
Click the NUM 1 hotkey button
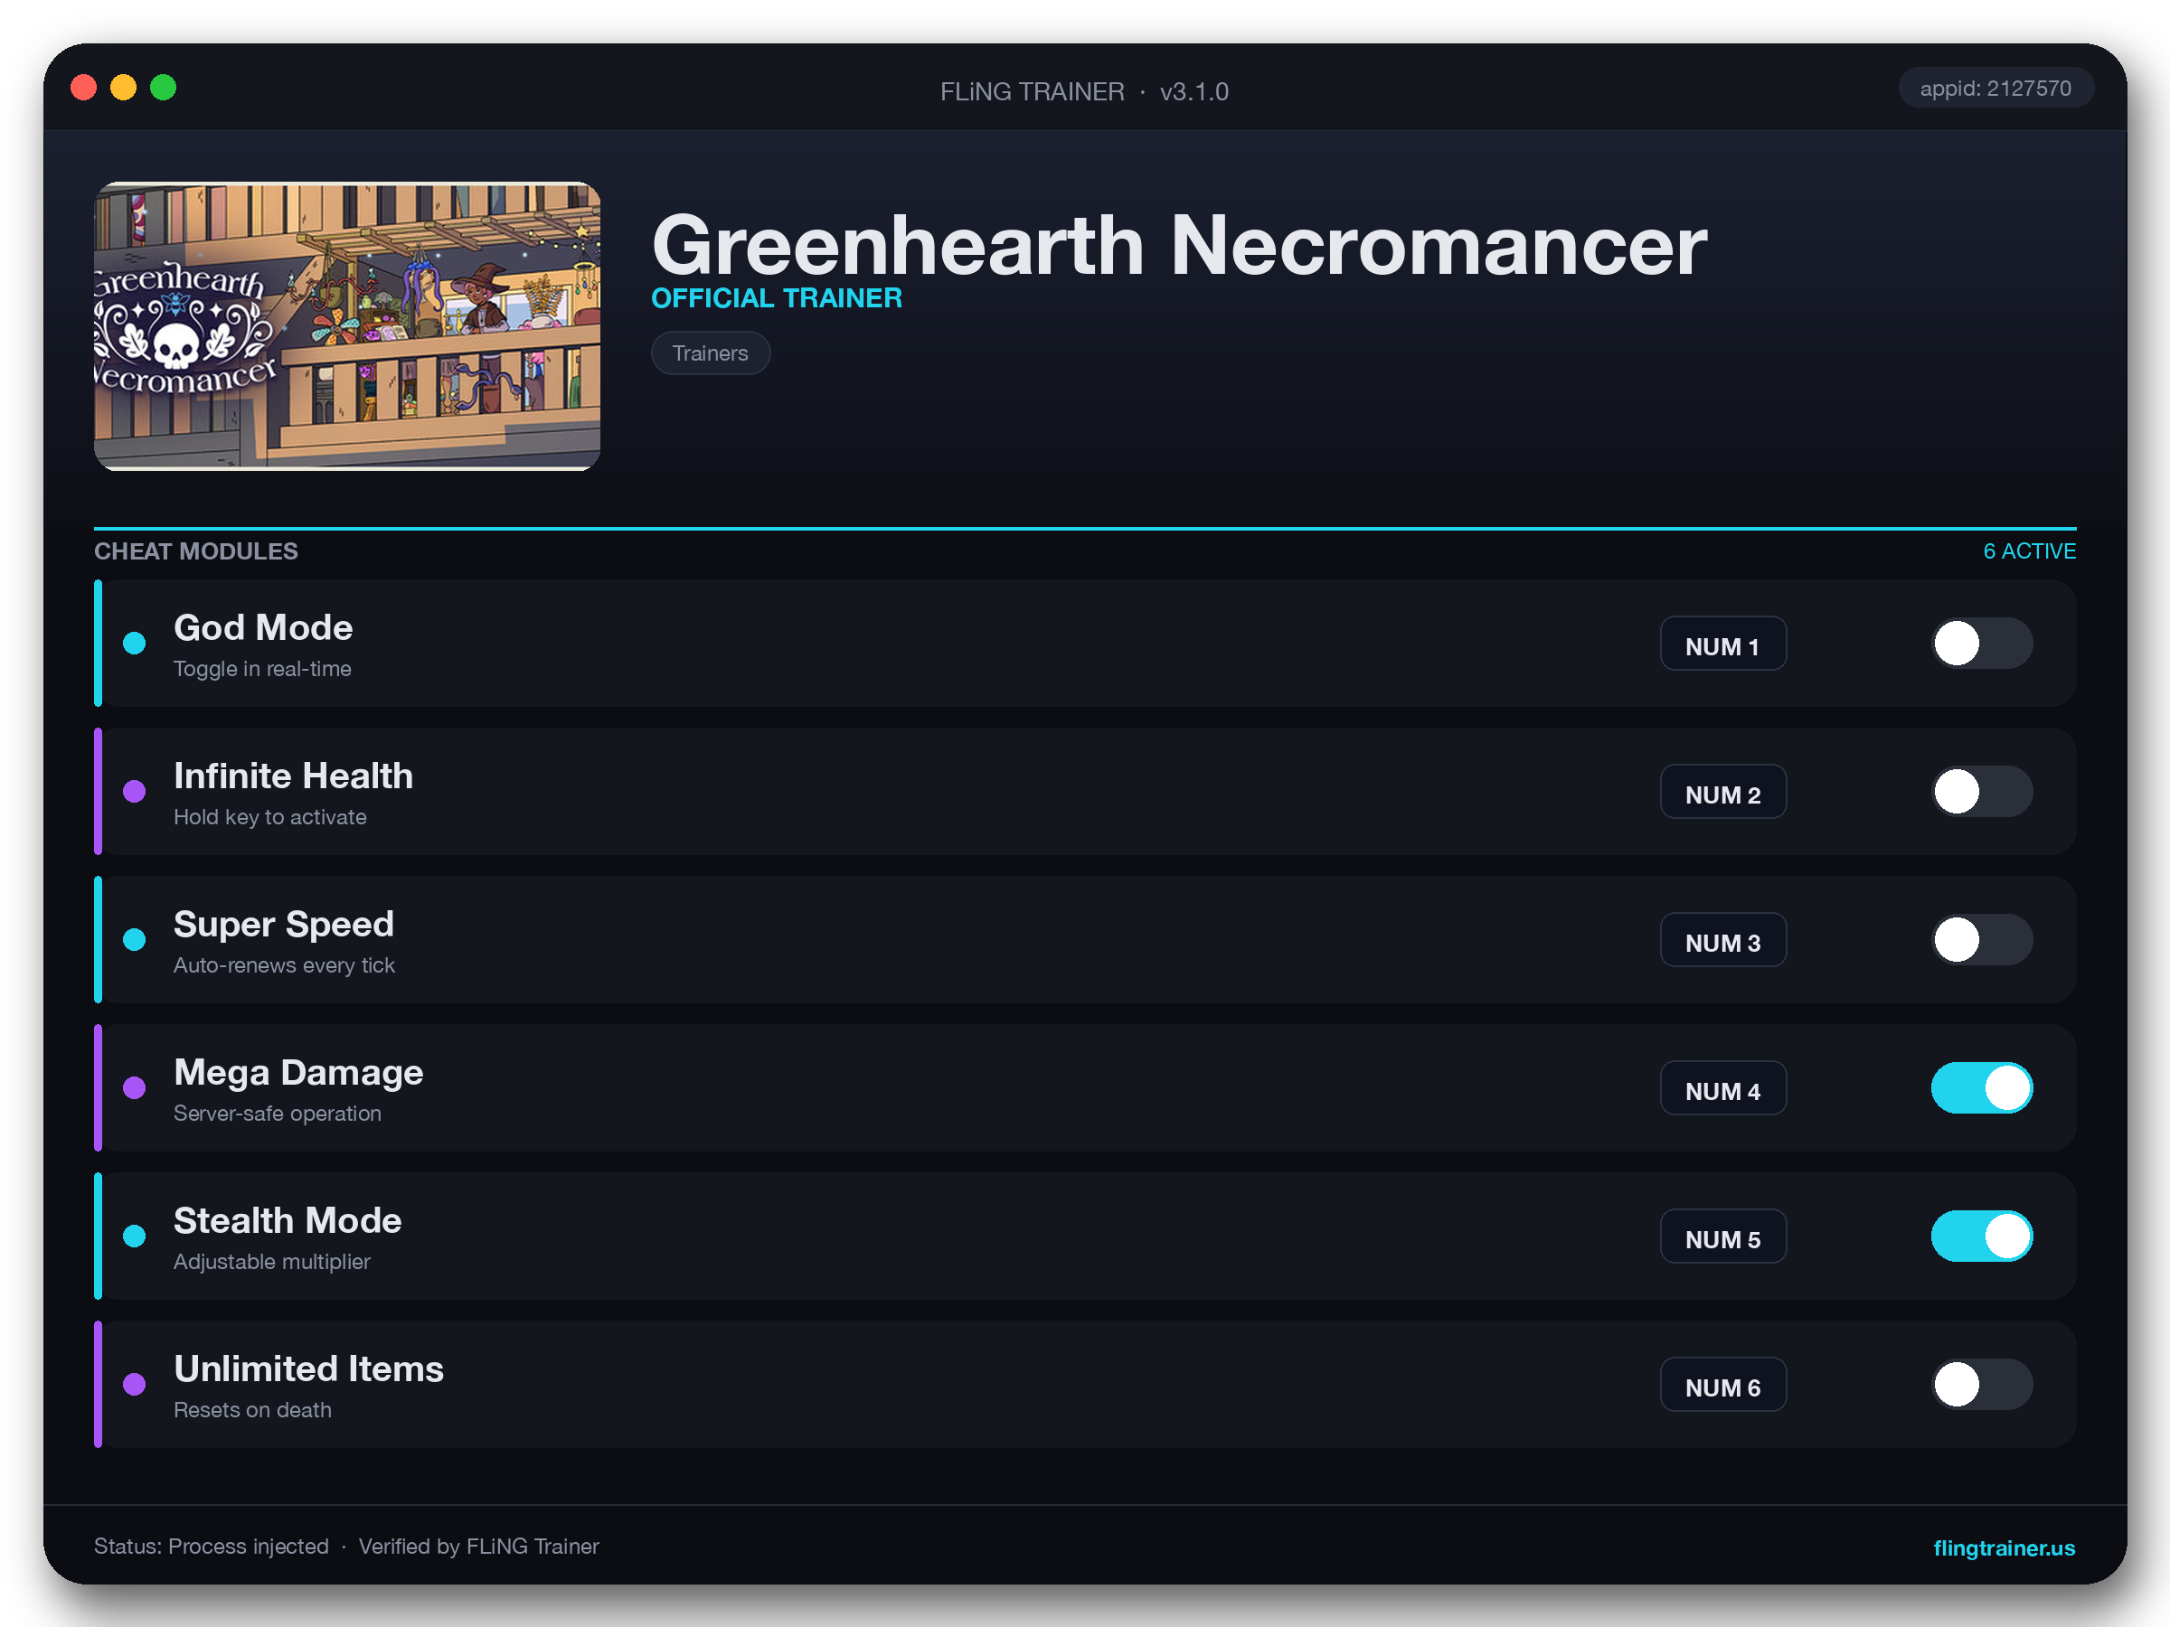(x=1722, y=644)
